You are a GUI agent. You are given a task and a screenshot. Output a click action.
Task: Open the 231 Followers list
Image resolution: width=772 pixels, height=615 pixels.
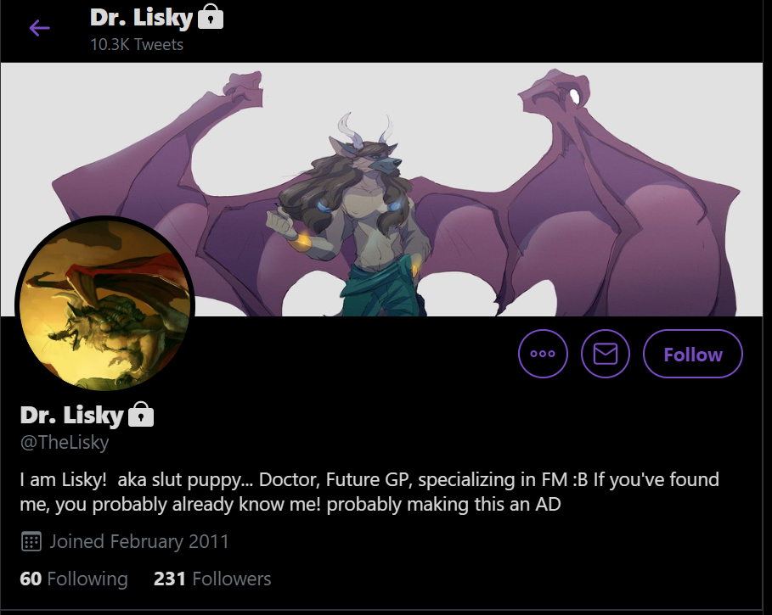click(x=212, y=579)
